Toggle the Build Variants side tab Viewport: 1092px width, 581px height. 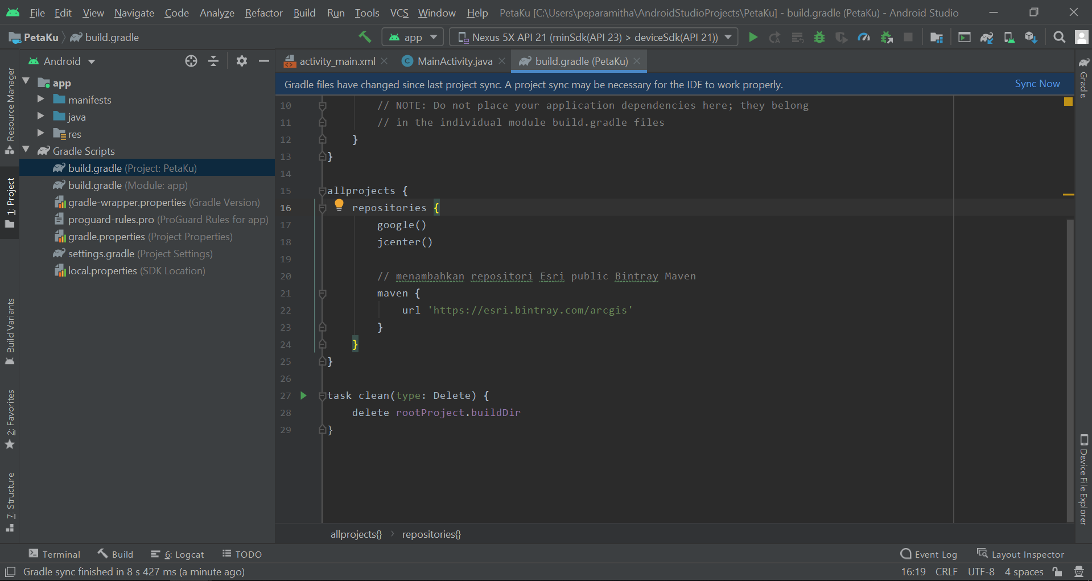(x=10, y=332)
